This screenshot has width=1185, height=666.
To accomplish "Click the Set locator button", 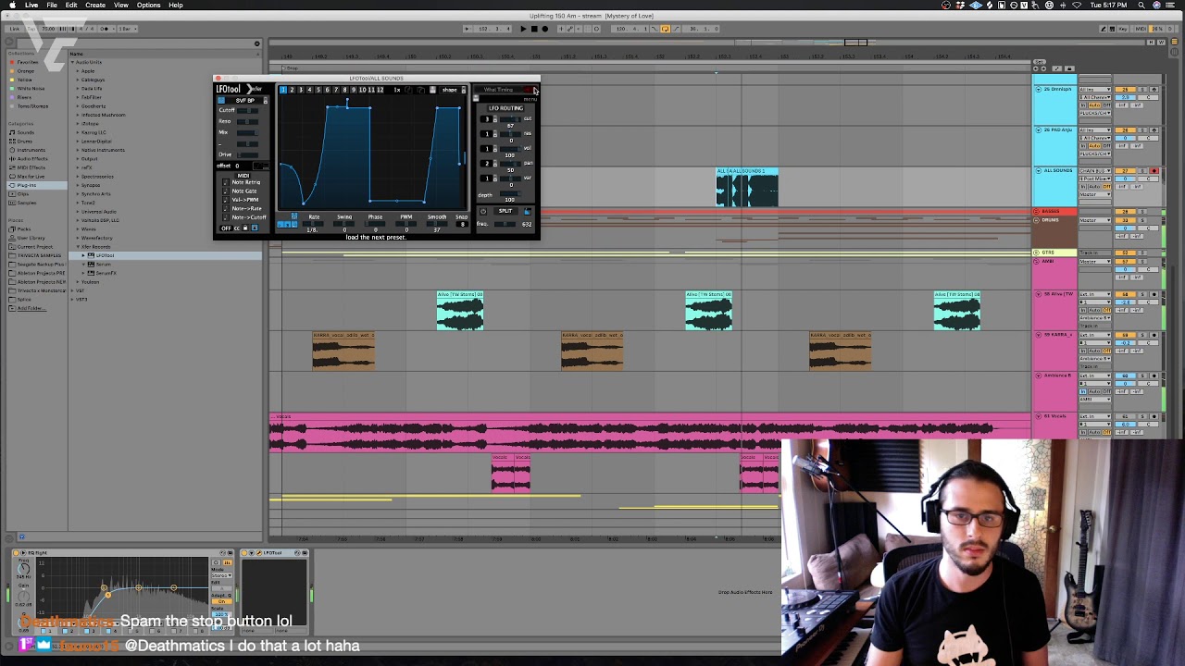I will [1040, 62].
